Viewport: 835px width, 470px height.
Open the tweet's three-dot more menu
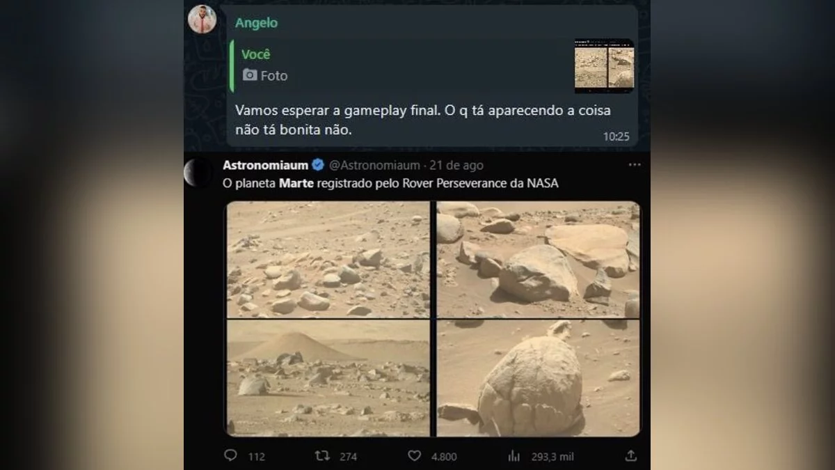634,165
